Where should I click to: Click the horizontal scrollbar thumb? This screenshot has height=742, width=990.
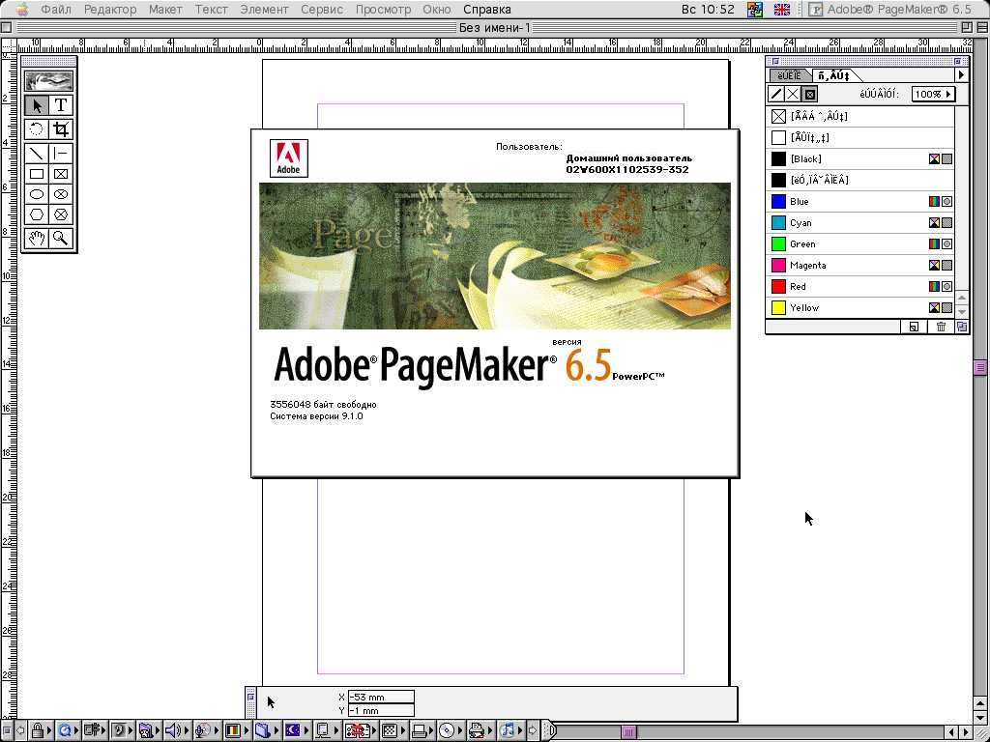pos(628,731)
